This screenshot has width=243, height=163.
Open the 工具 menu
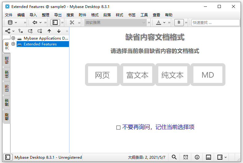pyautogui.click(x=144, y=15)
